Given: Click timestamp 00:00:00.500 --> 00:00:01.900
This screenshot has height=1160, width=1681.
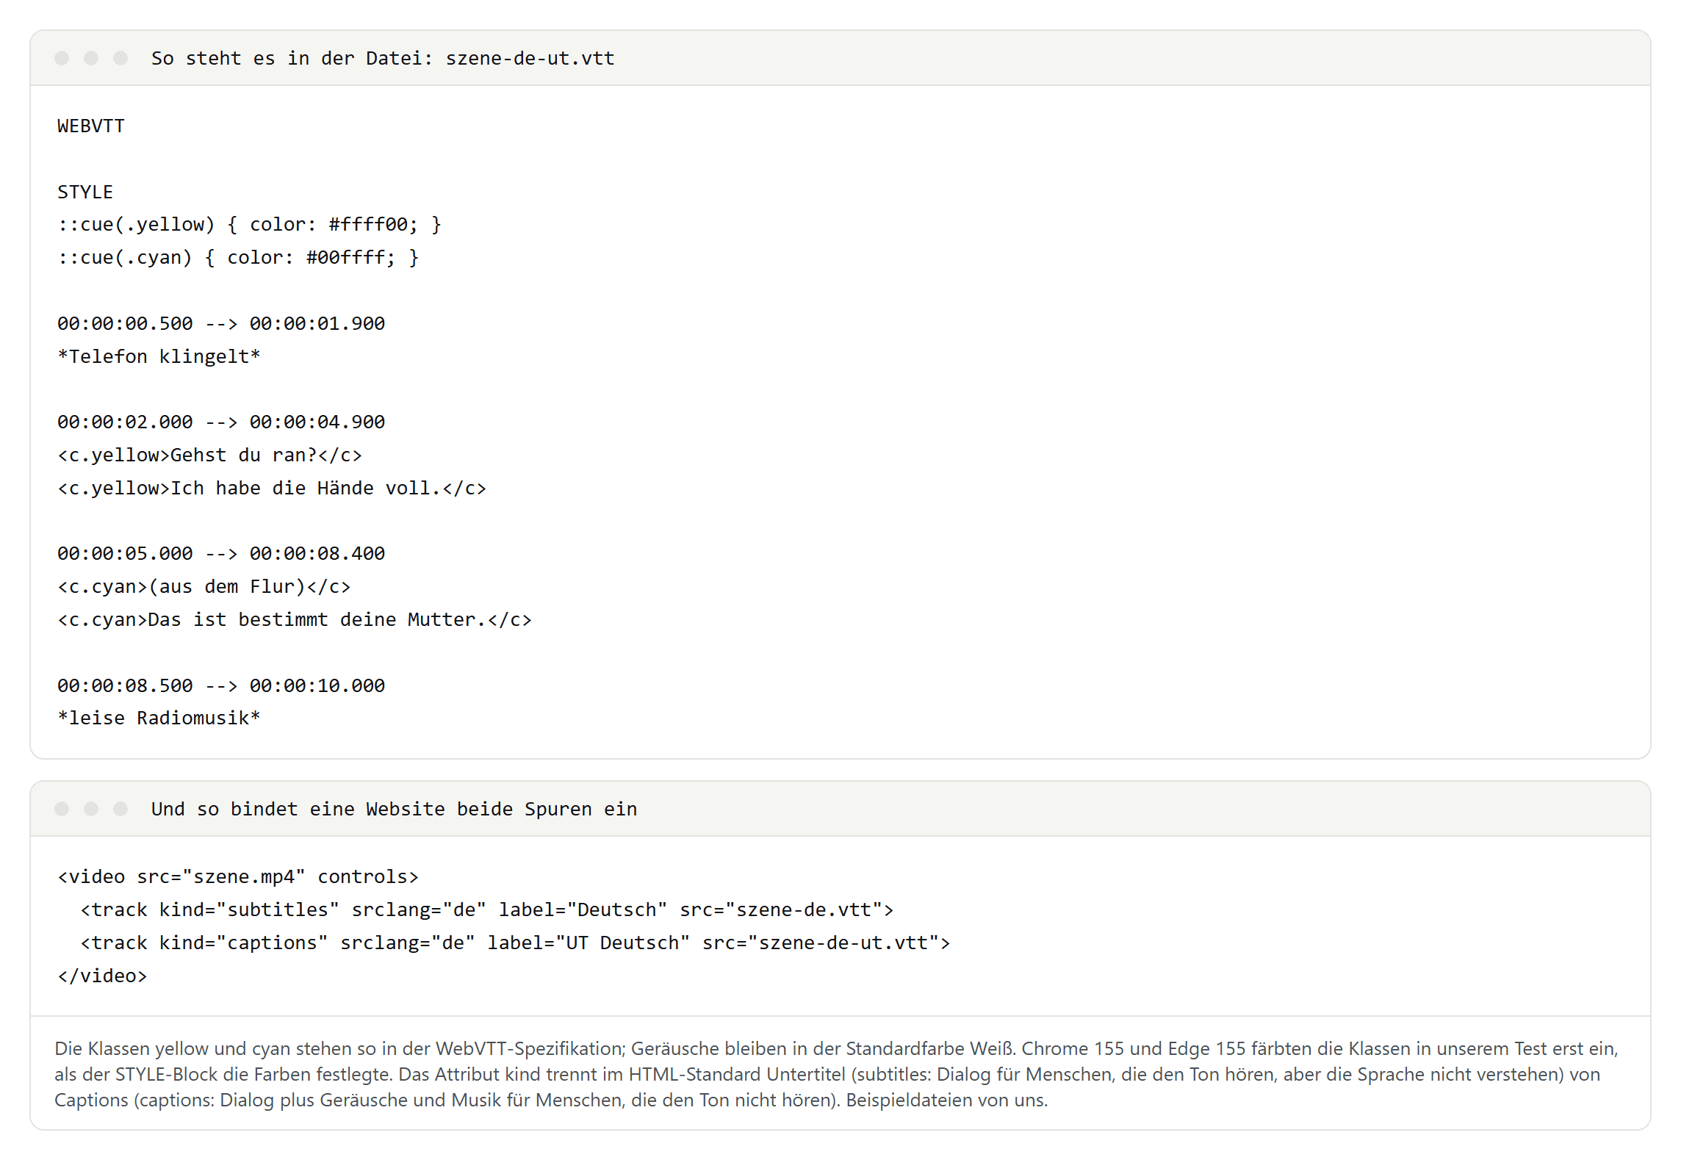Looking at the screenshot, I should click(x=221, y=324).
